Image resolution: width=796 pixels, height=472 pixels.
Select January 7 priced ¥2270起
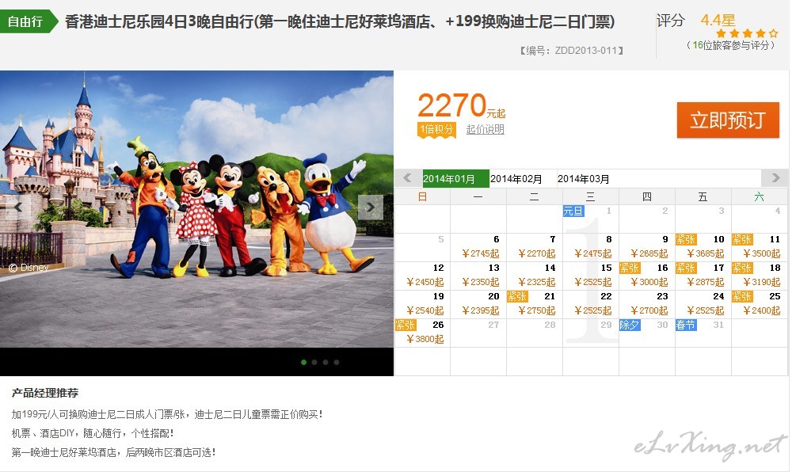tap(535, 247)
